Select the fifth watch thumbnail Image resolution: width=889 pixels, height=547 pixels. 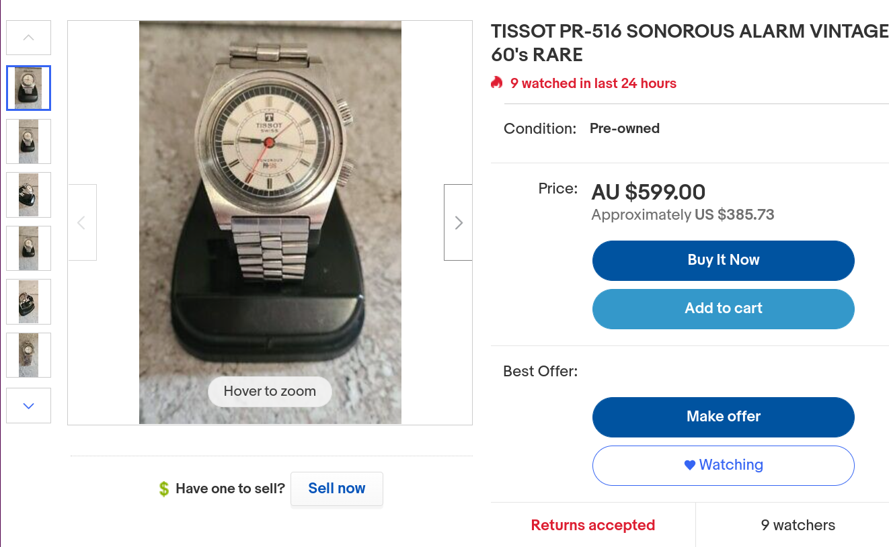[x=28, y=302]
